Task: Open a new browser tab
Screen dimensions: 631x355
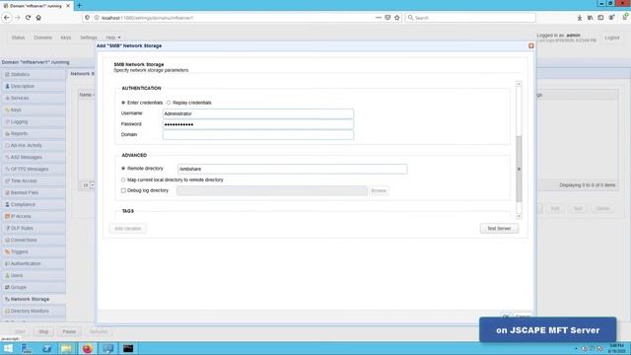Action: pos(79,6)
